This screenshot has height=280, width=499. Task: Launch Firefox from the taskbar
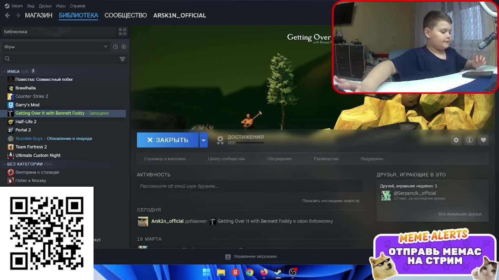coord(264,272)
